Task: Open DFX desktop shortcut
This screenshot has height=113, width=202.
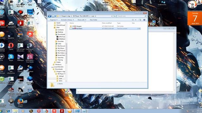Action: [x=21, y=35]
